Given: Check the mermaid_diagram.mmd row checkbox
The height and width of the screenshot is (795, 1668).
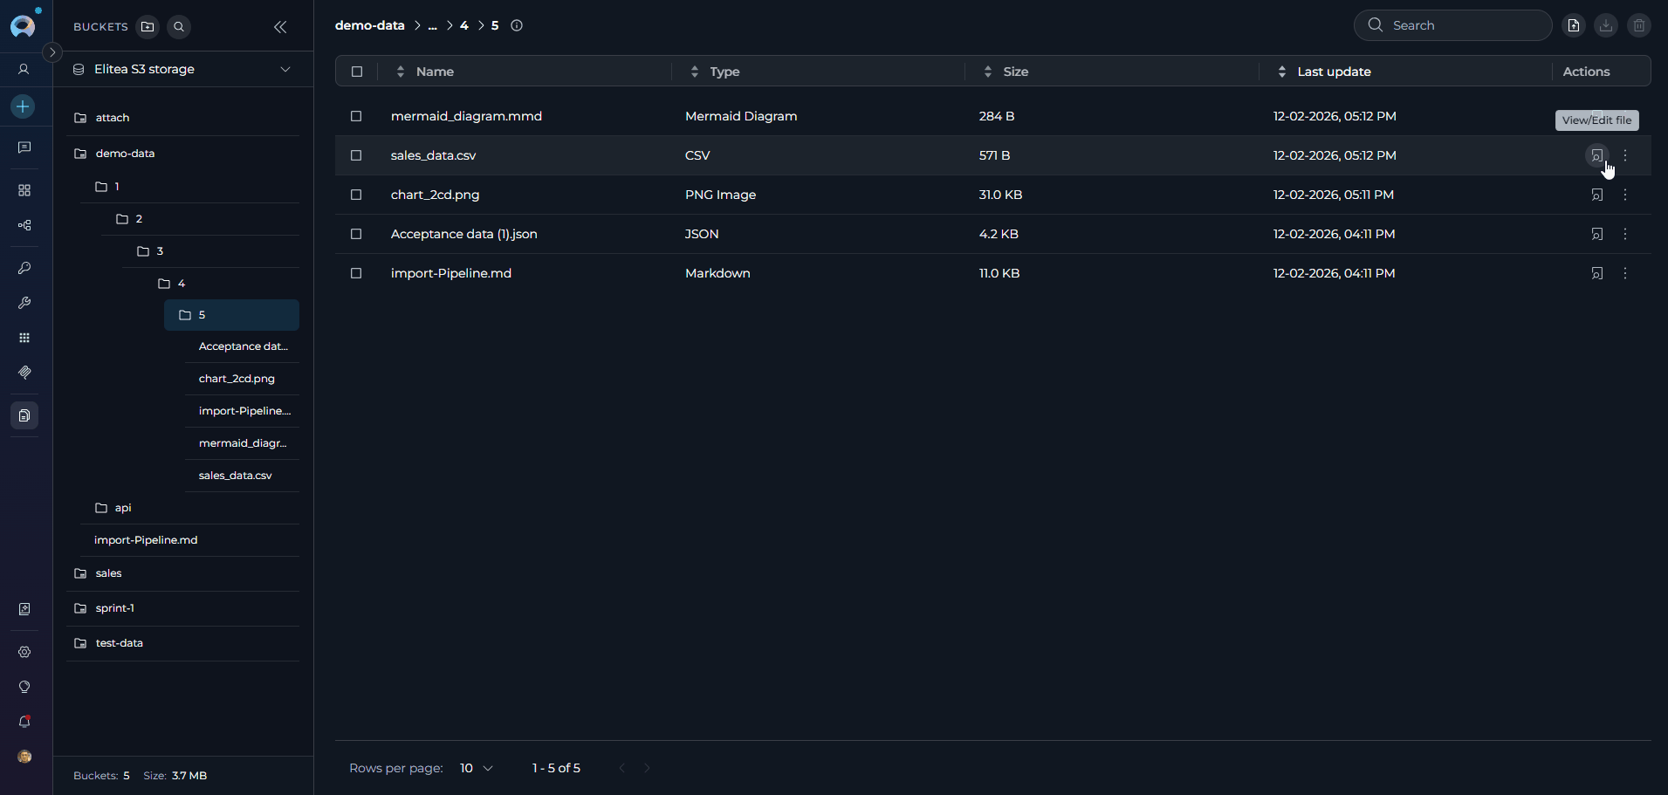Looking at the screenshot, I should [356, 116].
